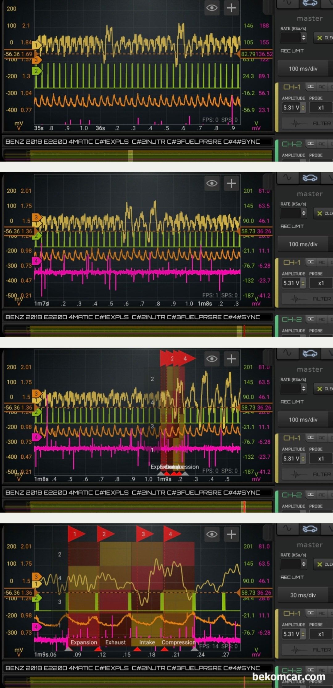
Task: Toggle the eye icon on the 35s chart
Action: click(212, 8)
